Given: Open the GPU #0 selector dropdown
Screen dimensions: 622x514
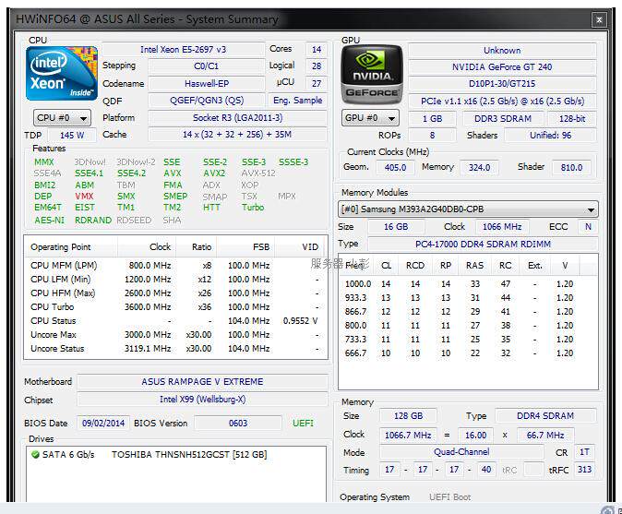Looking at the screenshot, I should 370,118.
